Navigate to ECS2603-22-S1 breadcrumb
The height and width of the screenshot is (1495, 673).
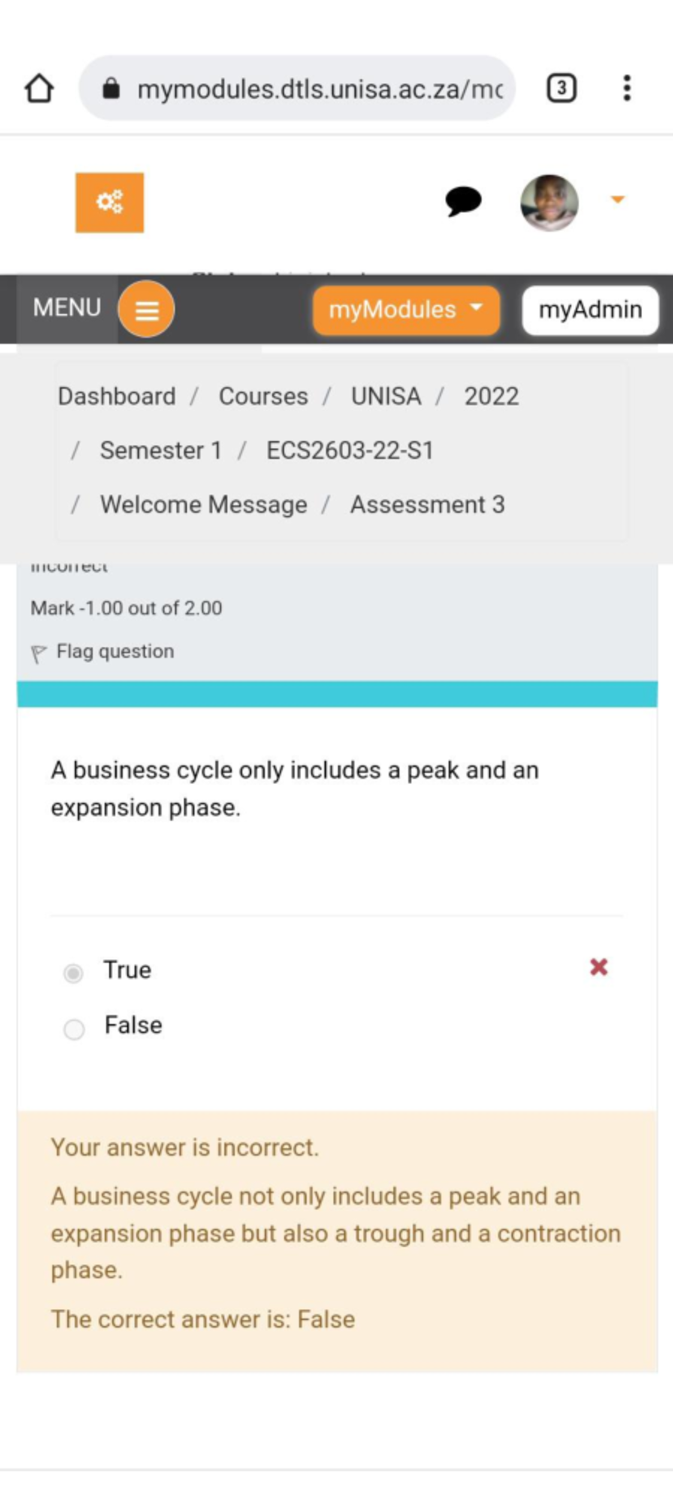point(349,450)
